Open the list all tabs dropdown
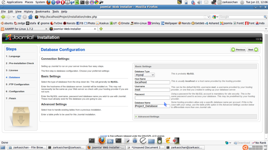Screen dimensions: 268x150 tap(266, 29)
